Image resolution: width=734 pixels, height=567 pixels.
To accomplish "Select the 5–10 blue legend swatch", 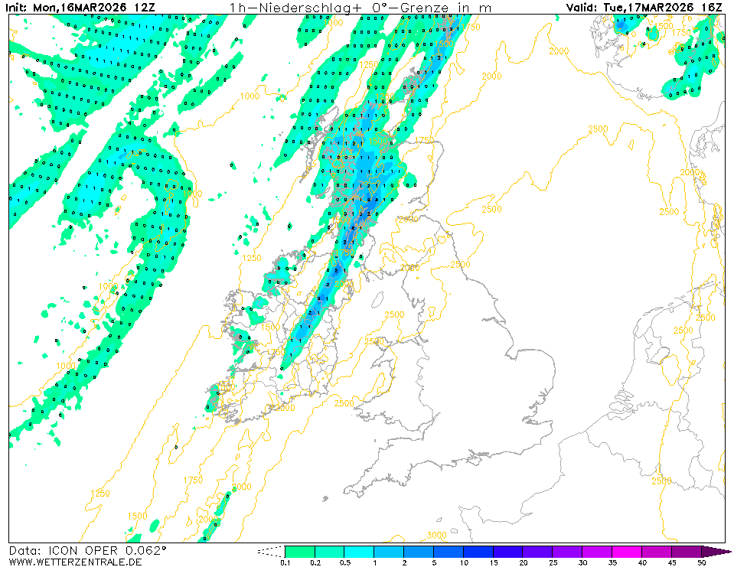I will point(449,551).
